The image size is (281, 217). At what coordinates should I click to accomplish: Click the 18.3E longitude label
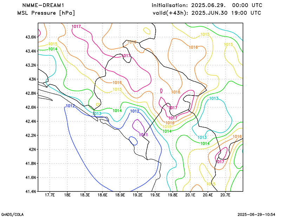(85, 195)
